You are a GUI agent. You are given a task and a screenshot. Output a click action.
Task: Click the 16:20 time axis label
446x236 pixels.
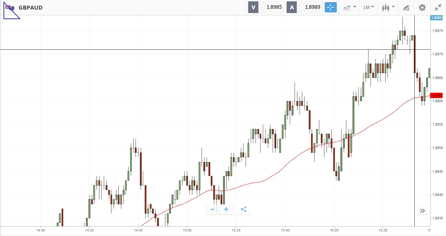click(x=383, y=230)
